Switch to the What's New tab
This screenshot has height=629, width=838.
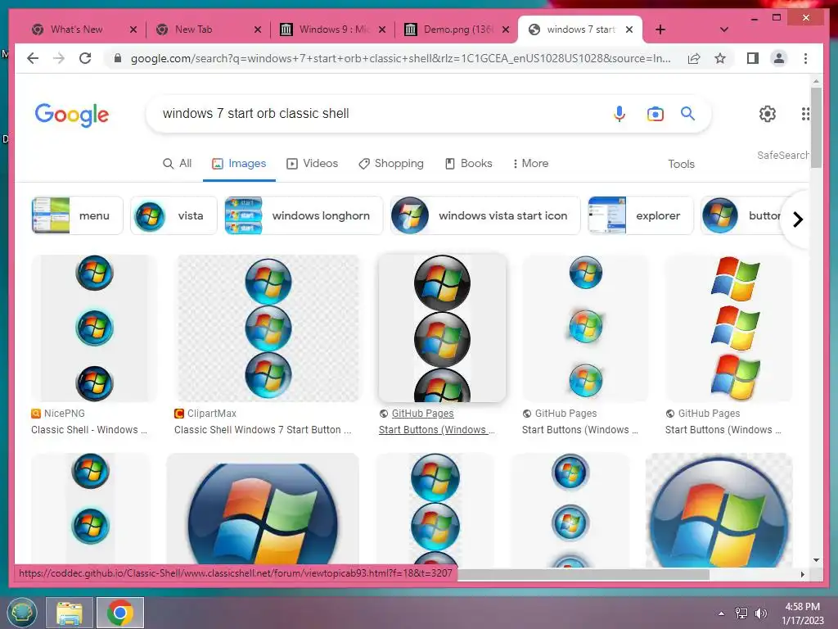pyautogui.click(x=76, y=29)
